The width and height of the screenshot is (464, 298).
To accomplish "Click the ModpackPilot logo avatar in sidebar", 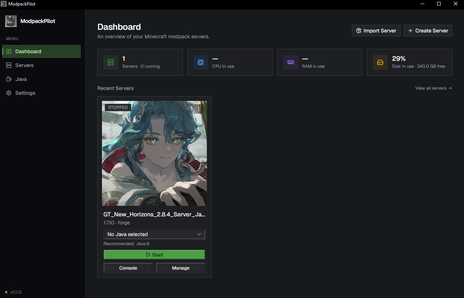I will (11, 21).
